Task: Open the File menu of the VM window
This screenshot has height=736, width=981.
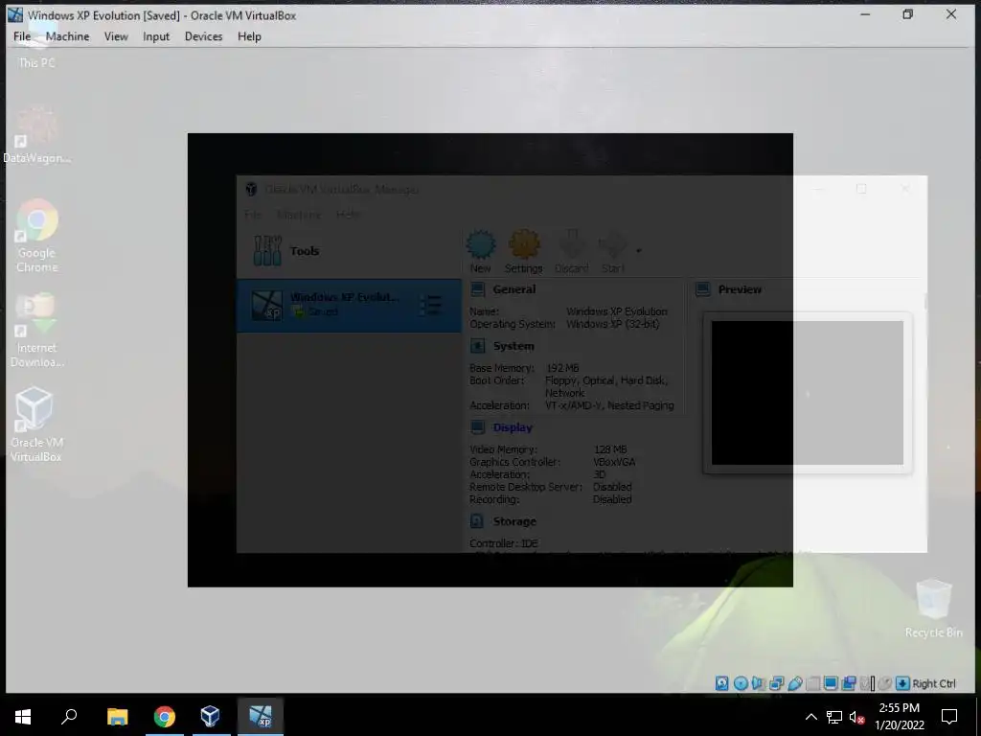Action: (x=22, y=36)
